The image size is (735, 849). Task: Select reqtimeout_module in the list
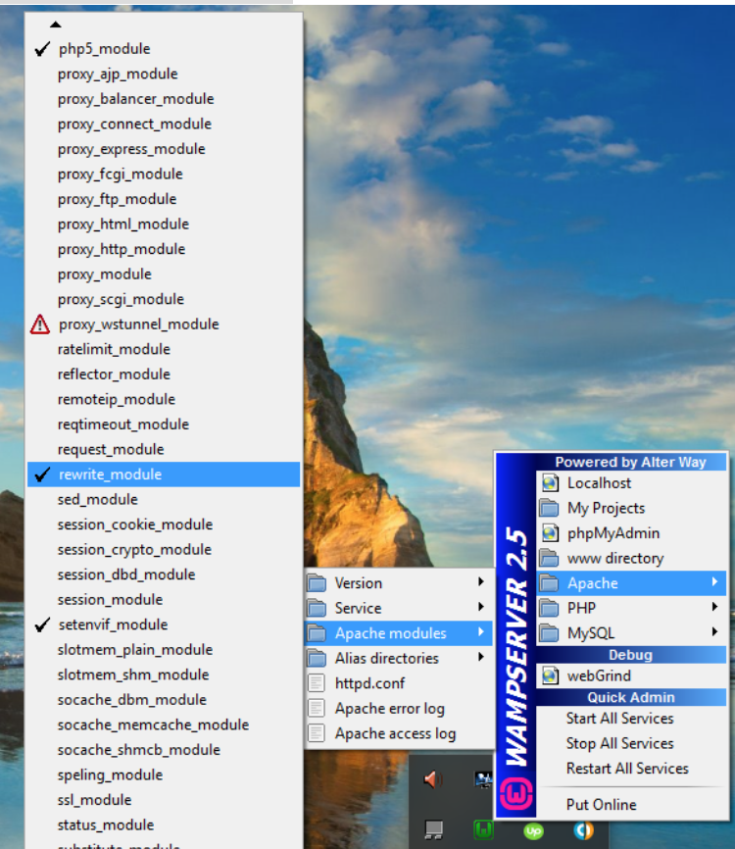[x=164, y=424]
